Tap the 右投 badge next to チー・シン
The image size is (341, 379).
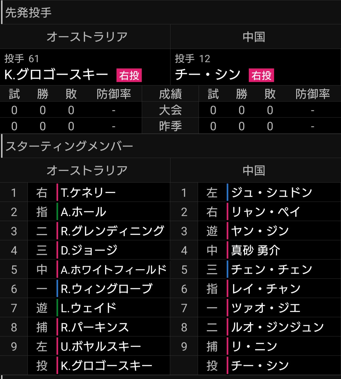(x=261, y=76)
